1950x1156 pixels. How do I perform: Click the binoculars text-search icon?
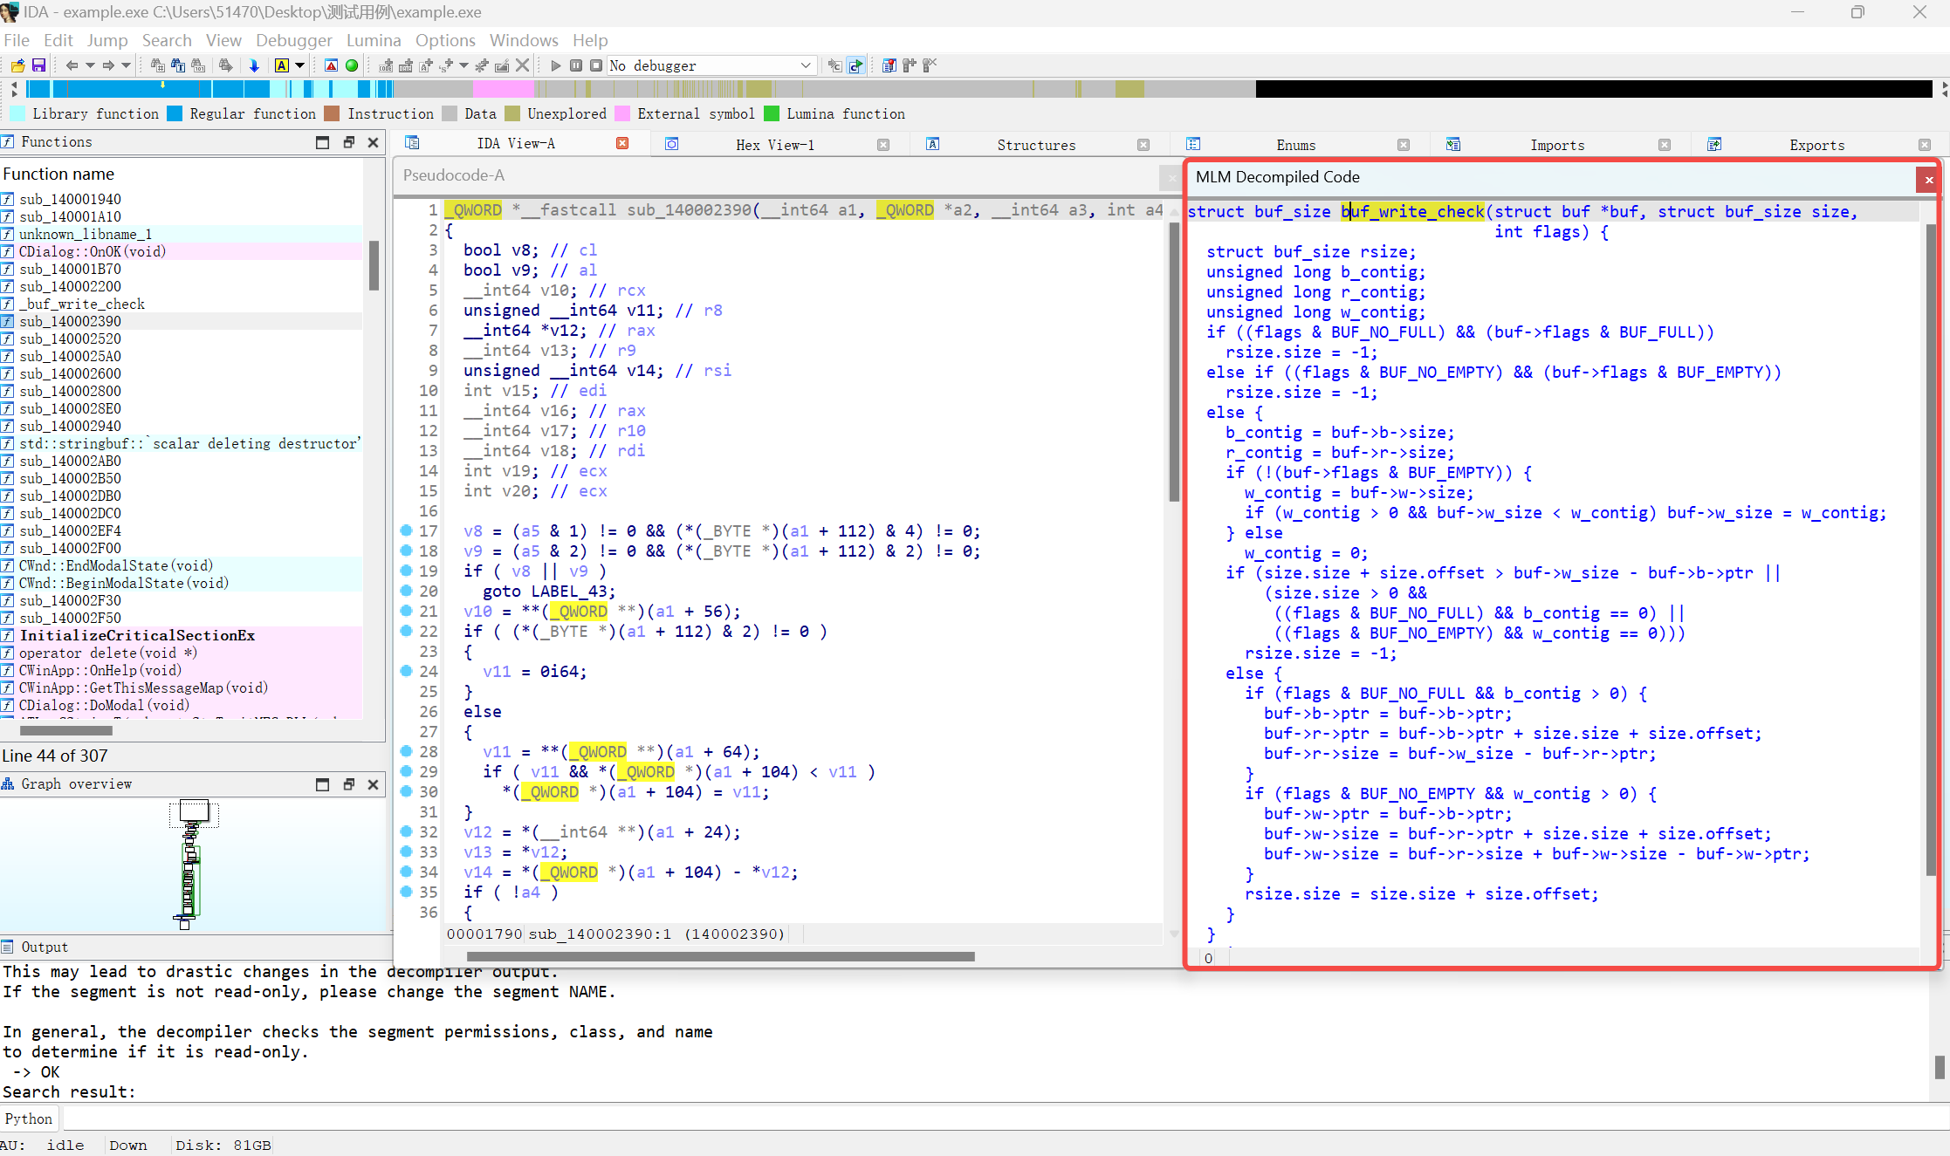pyautogui.click(x=178, y=65)
